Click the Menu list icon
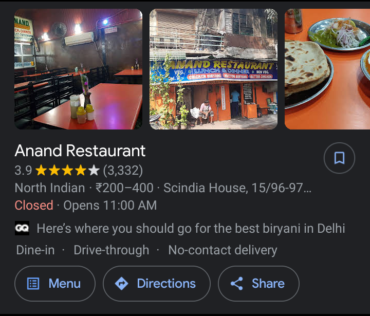Viewport: 370px width, 316px height. click(33, 284)
